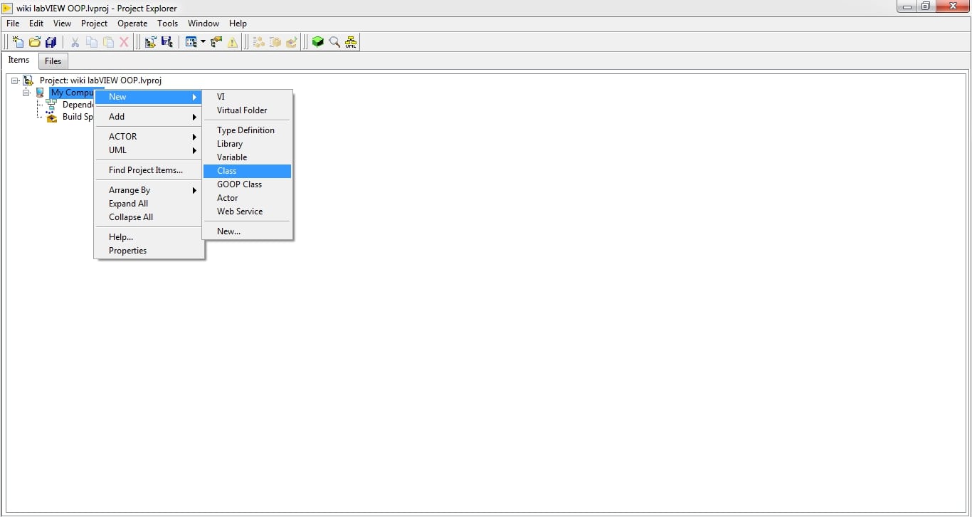The height and width of the screenshot is (517, 972).
Task: Open the View menu
Action: (x=63, y=23)
